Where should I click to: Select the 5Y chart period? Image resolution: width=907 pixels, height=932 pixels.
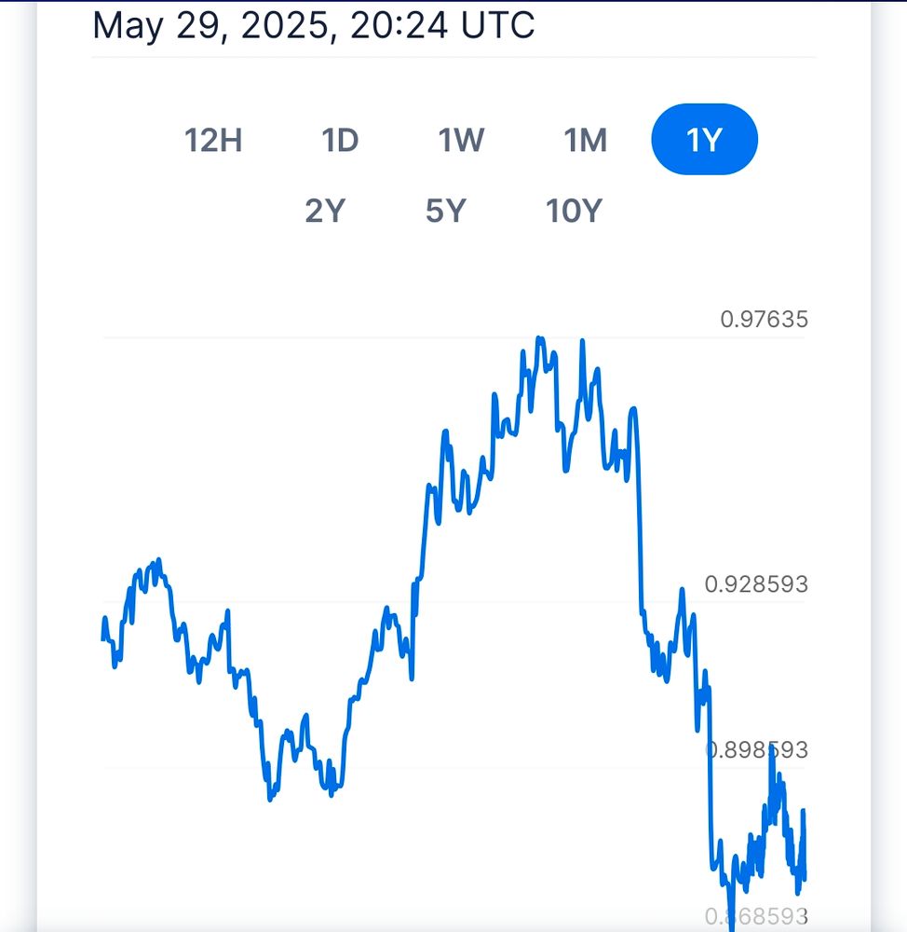[x=444, y=212]
